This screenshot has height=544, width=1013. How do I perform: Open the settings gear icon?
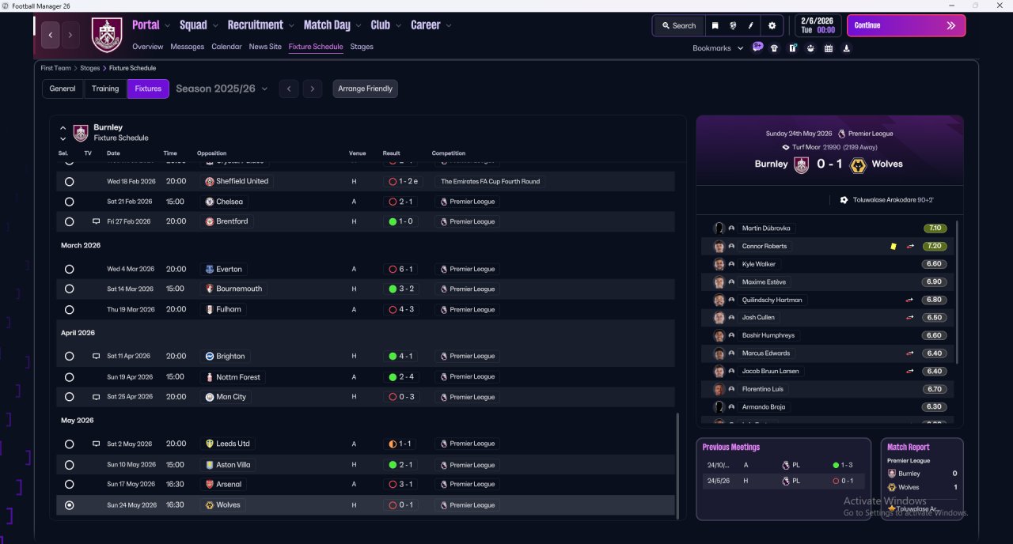pyautogui.click(x=772, y=25)
